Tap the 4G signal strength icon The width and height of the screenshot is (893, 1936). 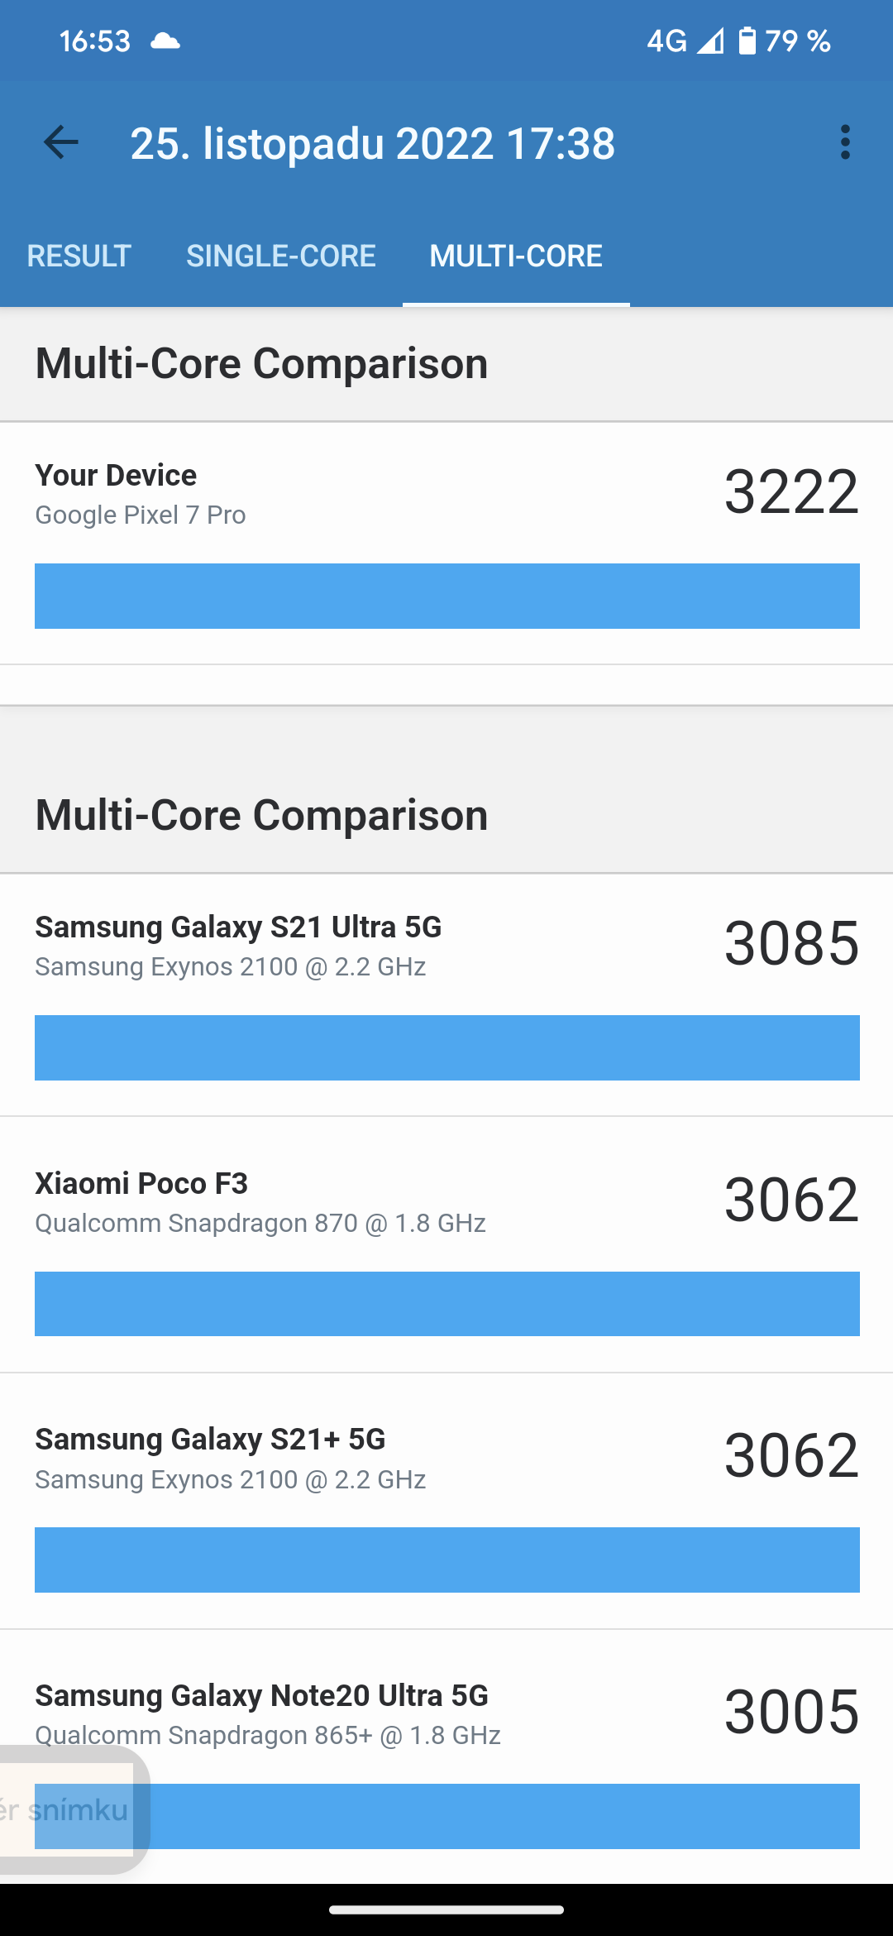point(709,41)
